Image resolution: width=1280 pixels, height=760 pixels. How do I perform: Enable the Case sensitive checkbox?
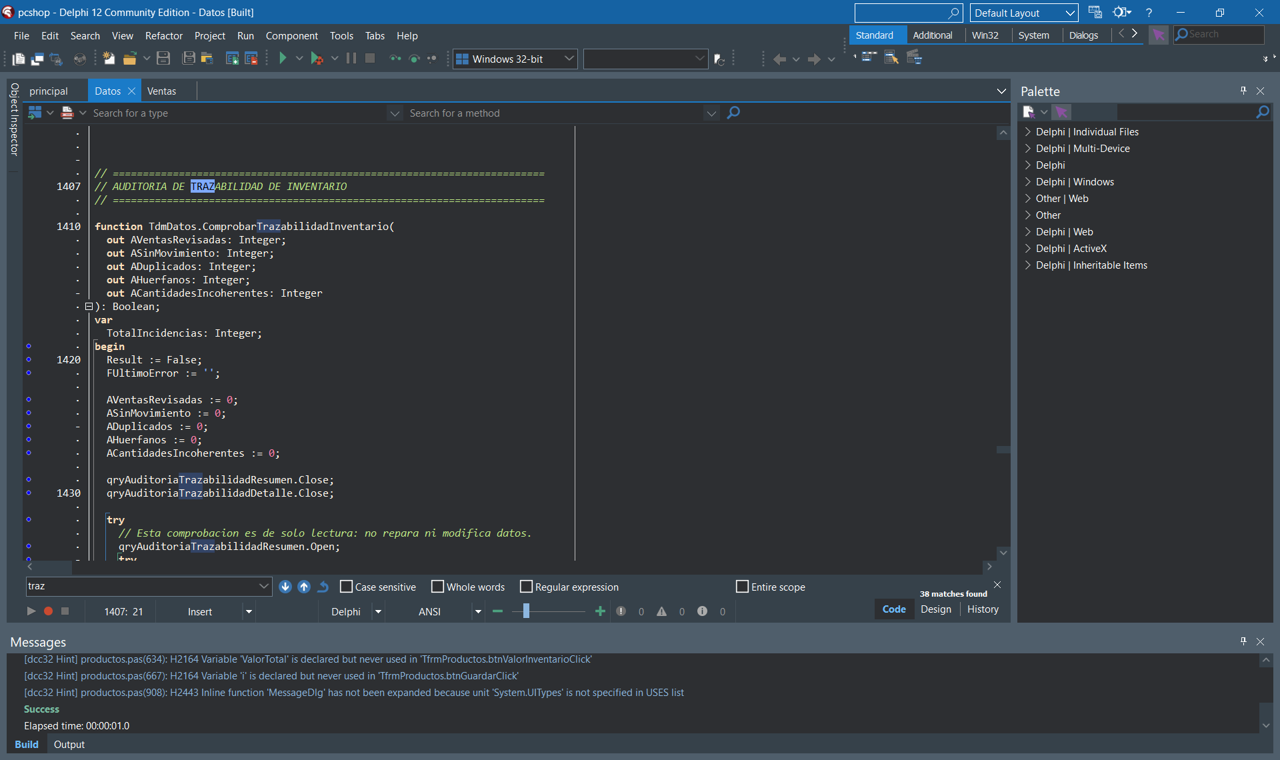point(346,587)
